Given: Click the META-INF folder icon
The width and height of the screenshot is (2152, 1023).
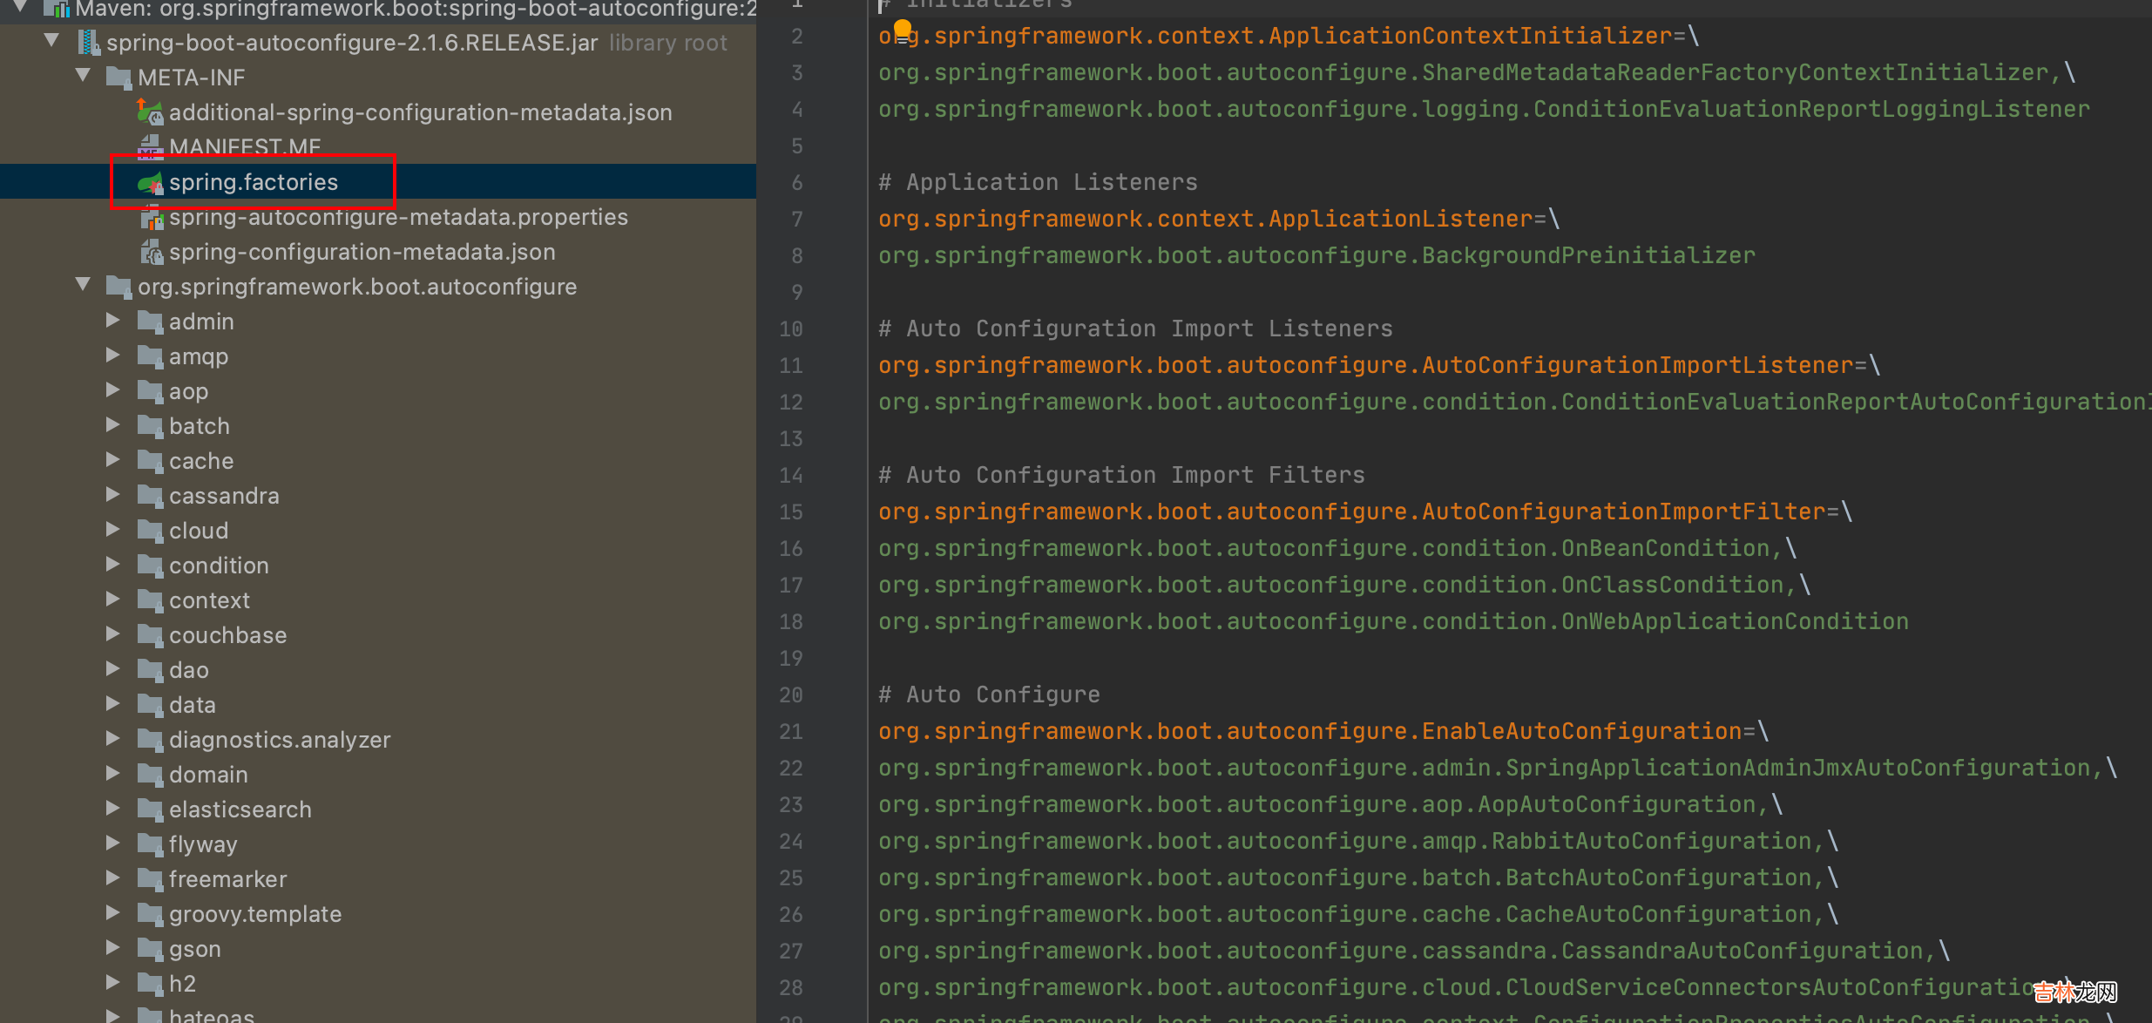Looking at the screenshot, I should click(118, 78).
